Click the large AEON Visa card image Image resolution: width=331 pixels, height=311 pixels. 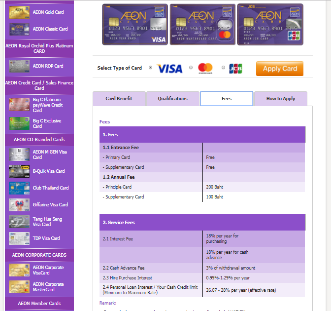(135, 24)
